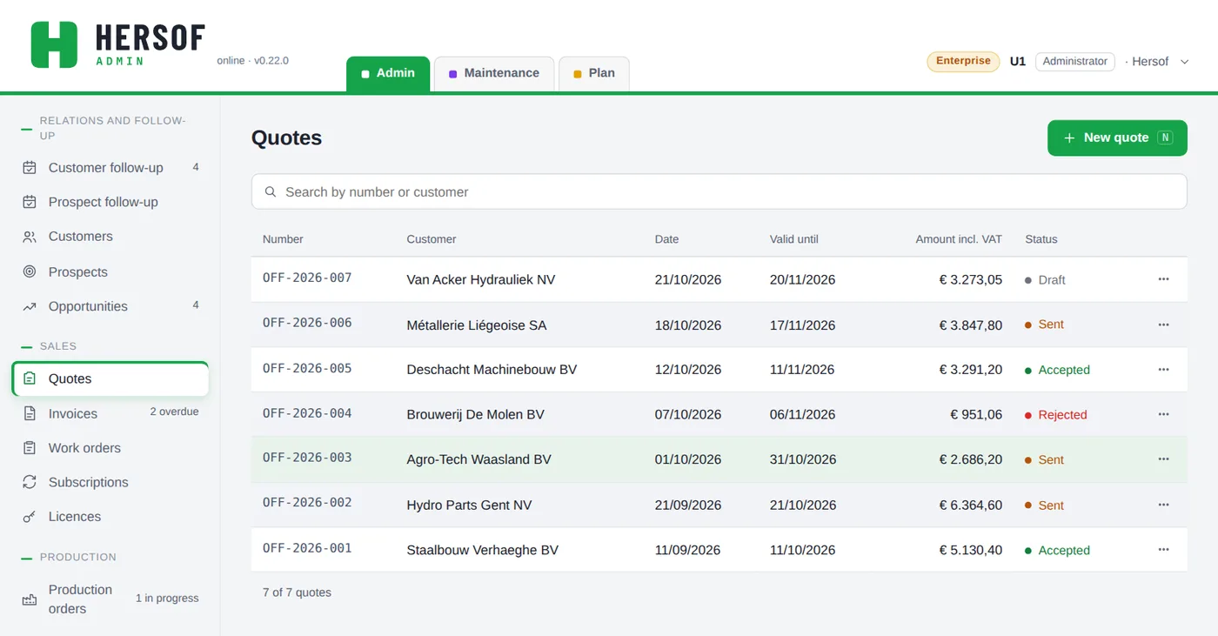Open Invoices in the sidebar
1218x636 pixels.
(x=110, y=413)
